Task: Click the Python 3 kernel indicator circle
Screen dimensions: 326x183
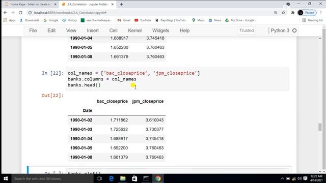Action: click(294, 30)
